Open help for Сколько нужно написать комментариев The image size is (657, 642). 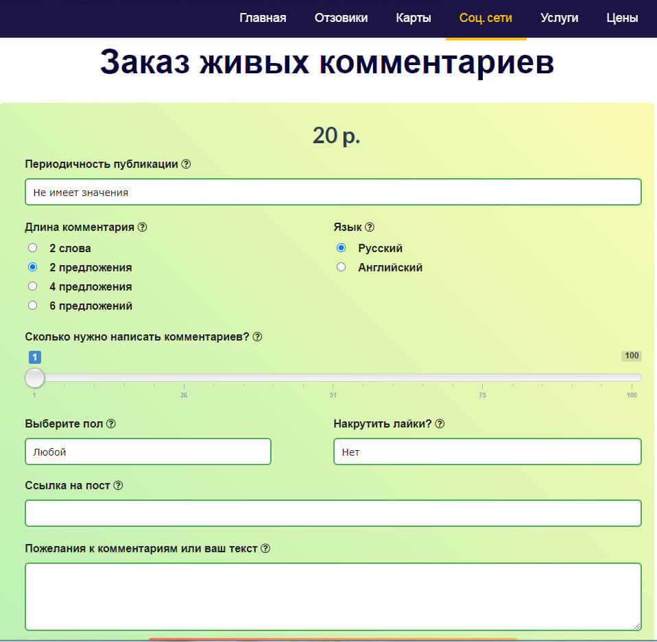click(x=257, y=337)
